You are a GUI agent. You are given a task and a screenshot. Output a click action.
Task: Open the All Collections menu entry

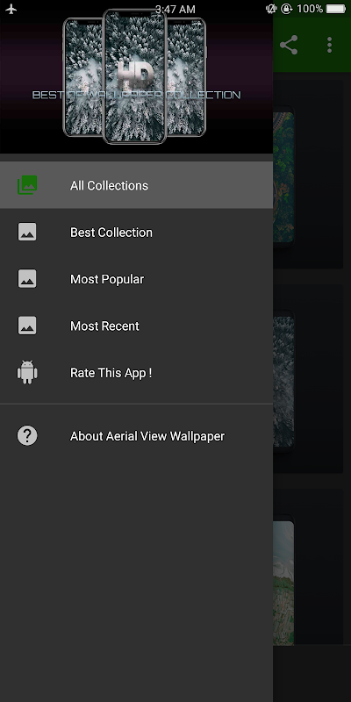pos(136,185)
